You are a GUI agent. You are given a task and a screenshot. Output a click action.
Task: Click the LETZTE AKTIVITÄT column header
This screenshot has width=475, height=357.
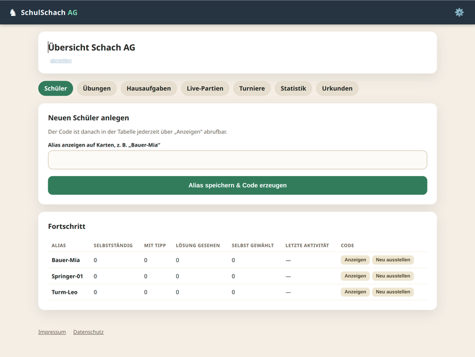(x=307, y=245)
